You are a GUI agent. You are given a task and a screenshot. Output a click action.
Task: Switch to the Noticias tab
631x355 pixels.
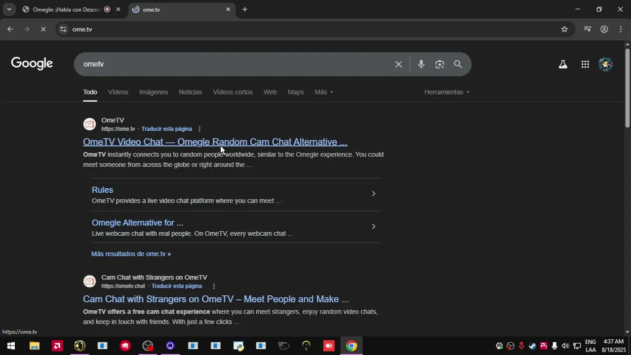[x=190, y=92]
